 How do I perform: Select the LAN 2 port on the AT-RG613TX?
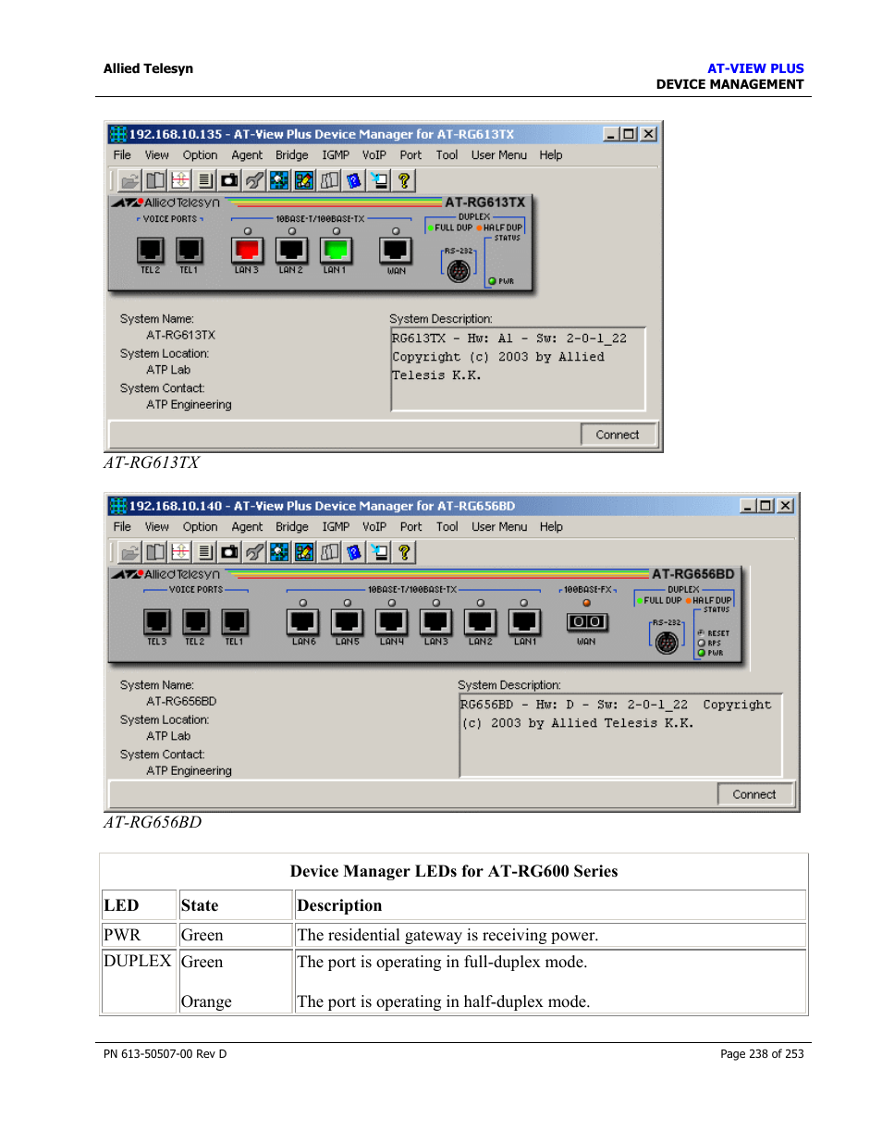291,251
